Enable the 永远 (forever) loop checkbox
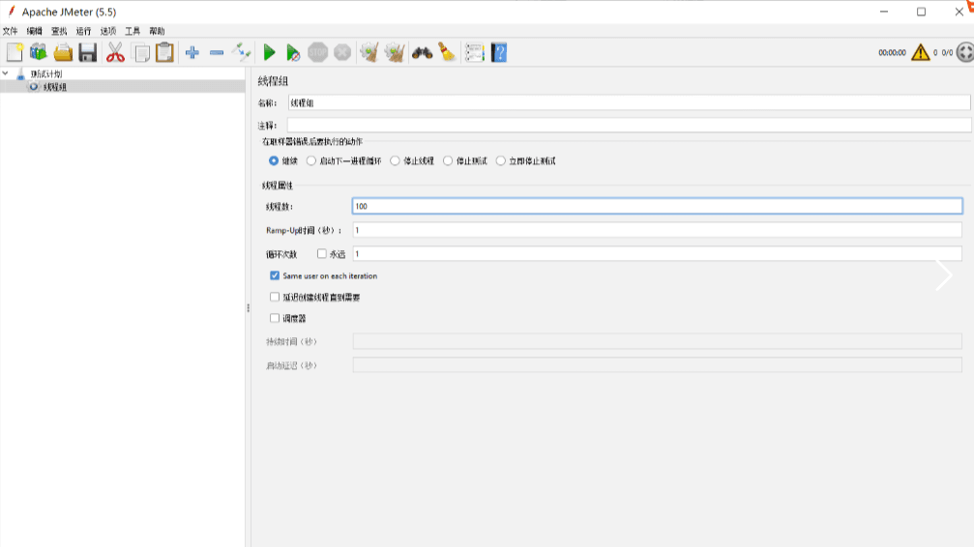 tap(322, 254)
